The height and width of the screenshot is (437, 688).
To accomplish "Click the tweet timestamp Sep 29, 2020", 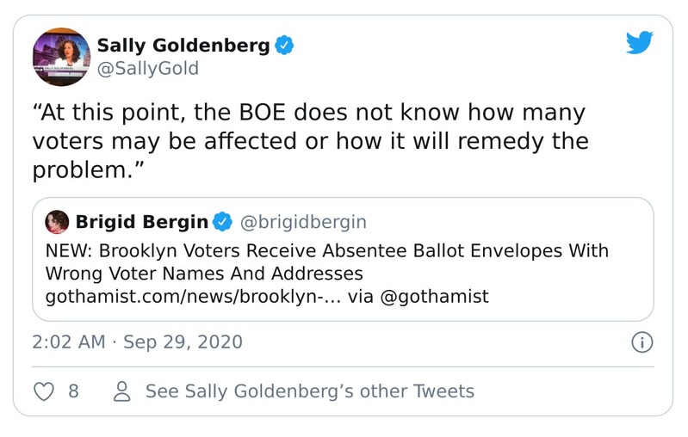I will point(183,342).
